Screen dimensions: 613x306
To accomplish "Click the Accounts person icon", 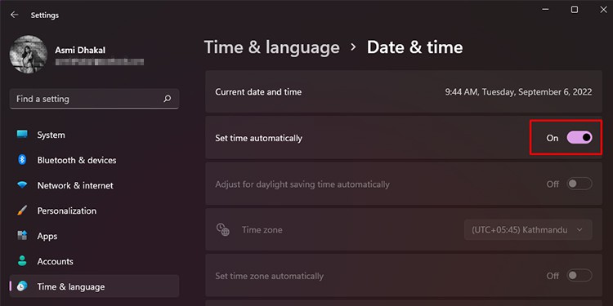I will (22, 261).
